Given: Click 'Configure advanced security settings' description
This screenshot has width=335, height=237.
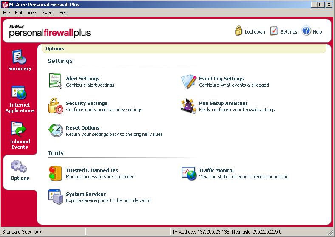Looking at the screenshot, I should pos(104,110).
